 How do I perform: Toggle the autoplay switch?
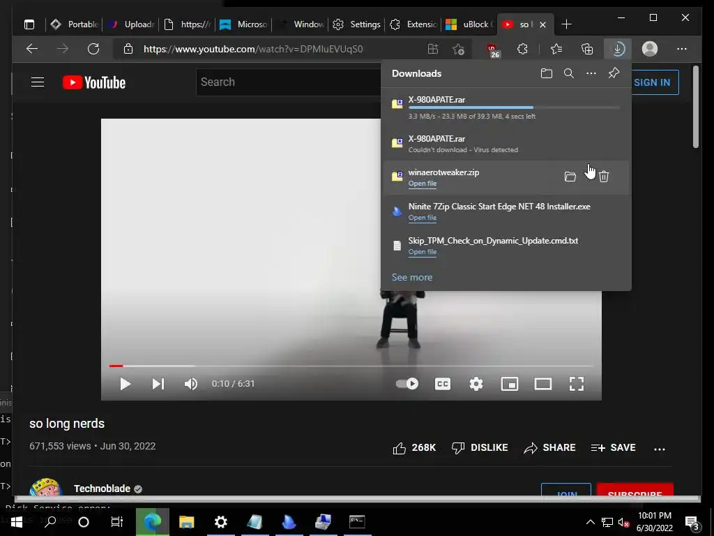pos(407,384)
